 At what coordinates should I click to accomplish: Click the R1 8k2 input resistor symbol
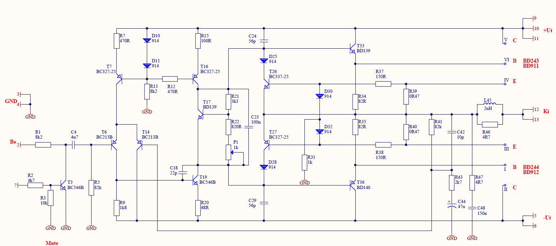(x=43, y=145)
